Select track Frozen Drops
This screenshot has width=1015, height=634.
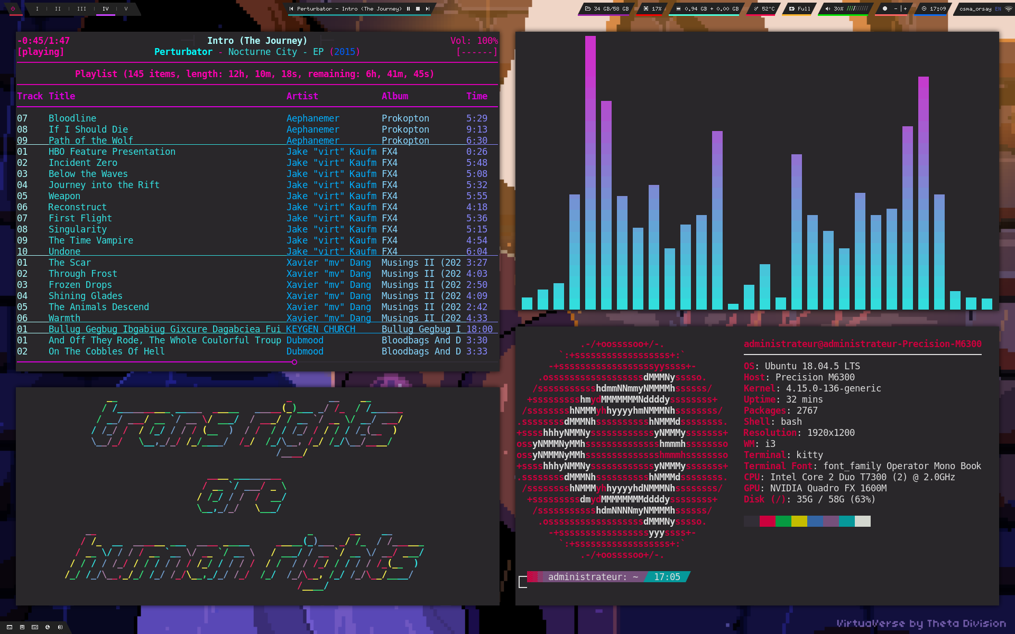[257, 285]
